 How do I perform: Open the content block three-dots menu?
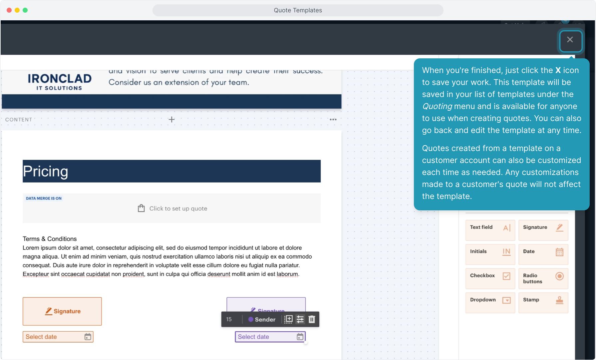tap(333, 119)
